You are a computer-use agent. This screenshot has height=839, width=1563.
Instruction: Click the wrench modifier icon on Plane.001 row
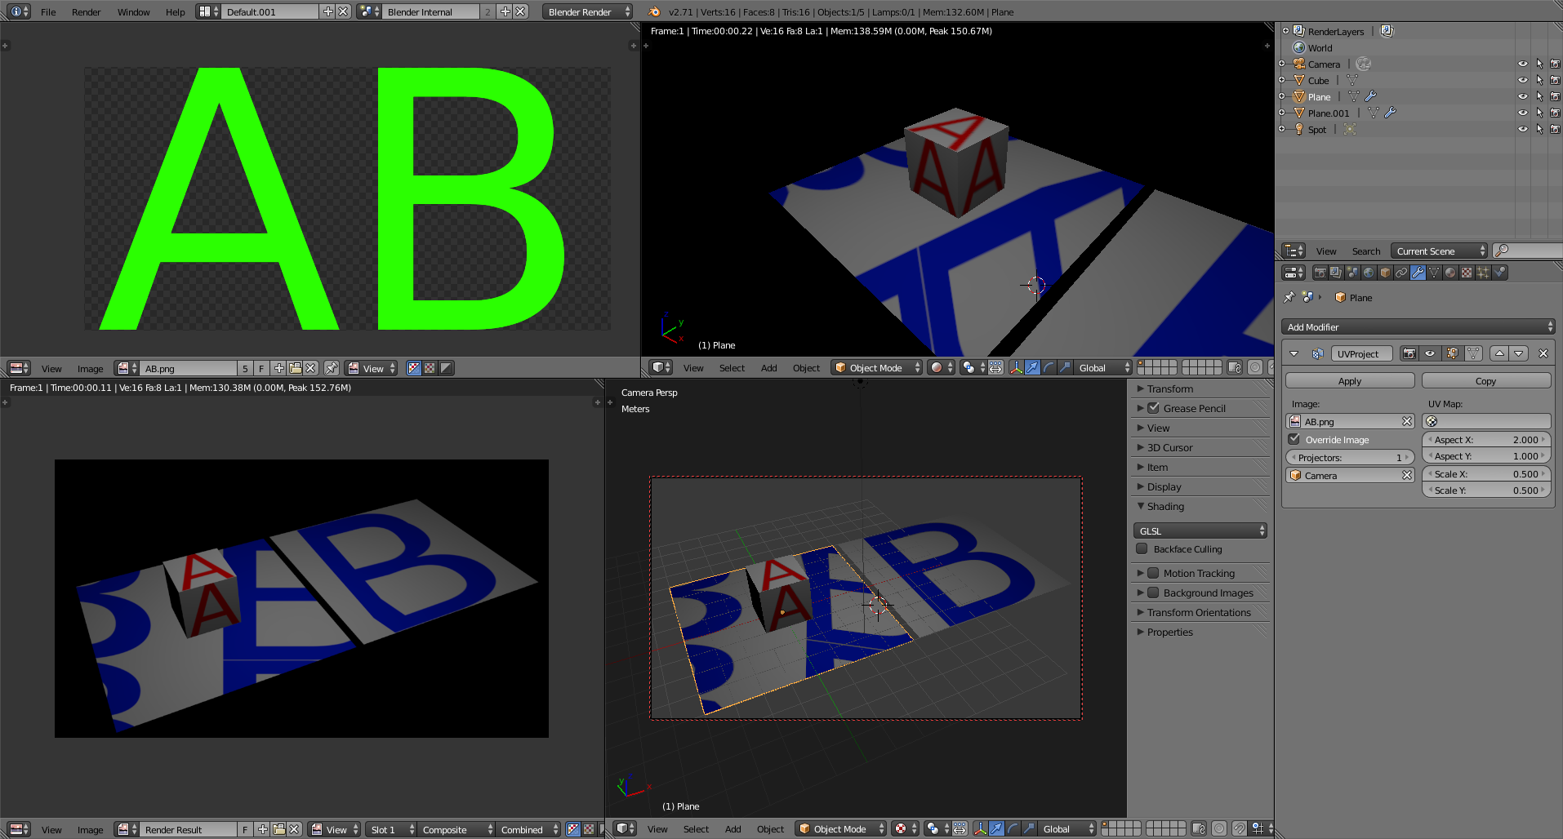(x=1390, y=113)
